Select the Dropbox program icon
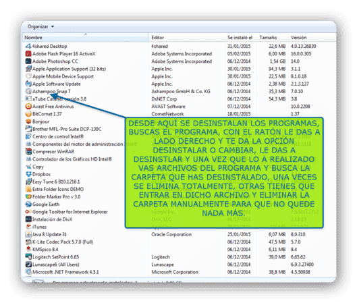This screenshot has width=357, height=303. coord(28,174)
